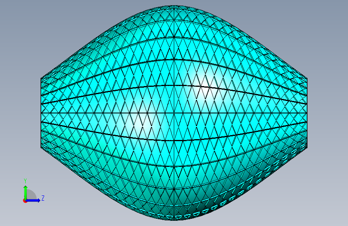Select the cyan diamond-patterned 3D model
The height and width of the screenshot is (226, 348).
tap(174, 113)
